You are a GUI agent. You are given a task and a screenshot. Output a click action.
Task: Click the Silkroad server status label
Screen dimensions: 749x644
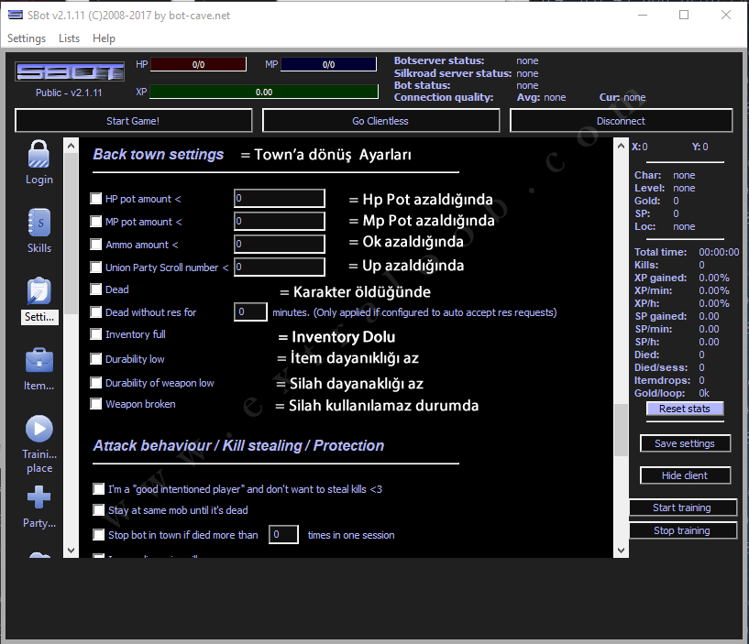[x=452, y=73]
